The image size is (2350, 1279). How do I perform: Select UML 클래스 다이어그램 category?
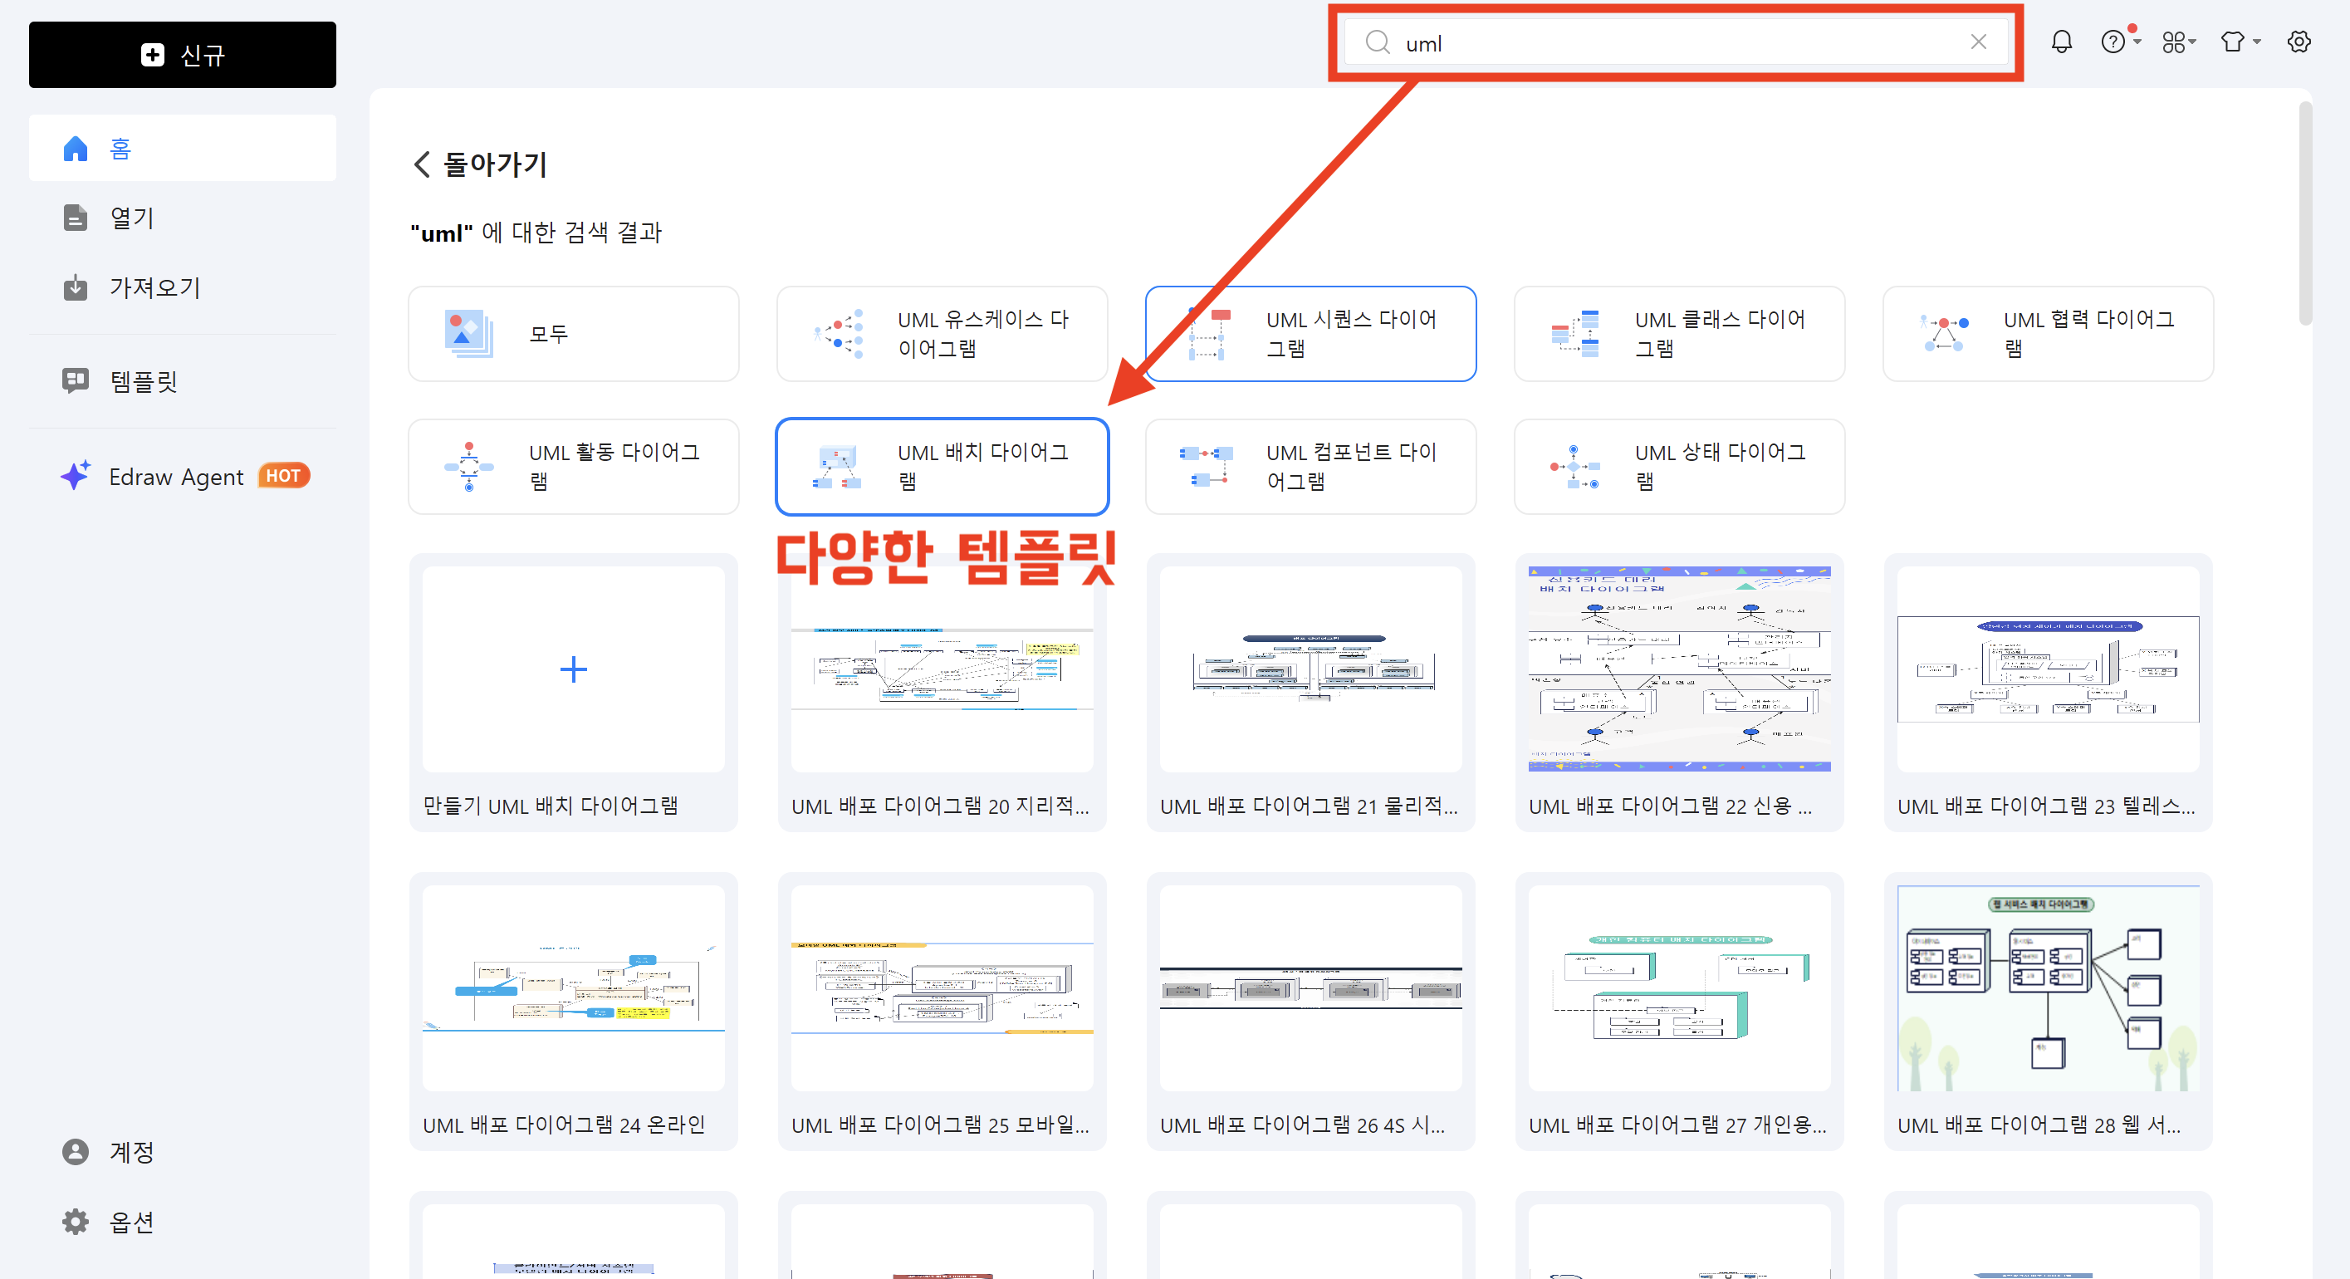coord(1678,333)
